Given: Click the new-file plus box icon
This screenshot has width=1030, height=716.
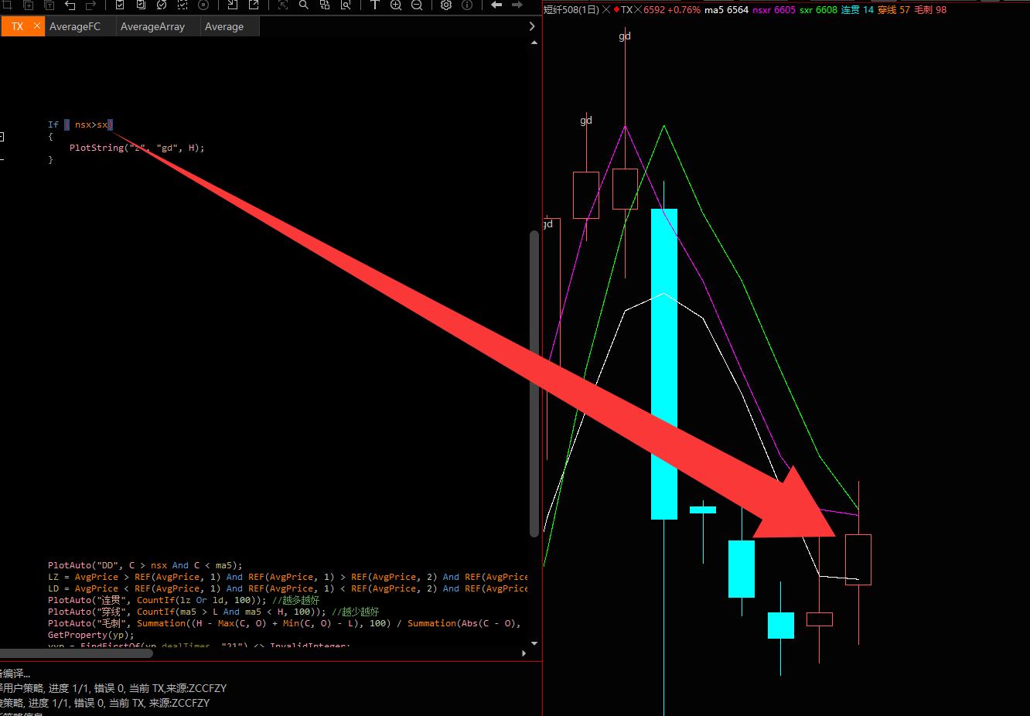Looking at the screenshot, I should pos(29,5).
